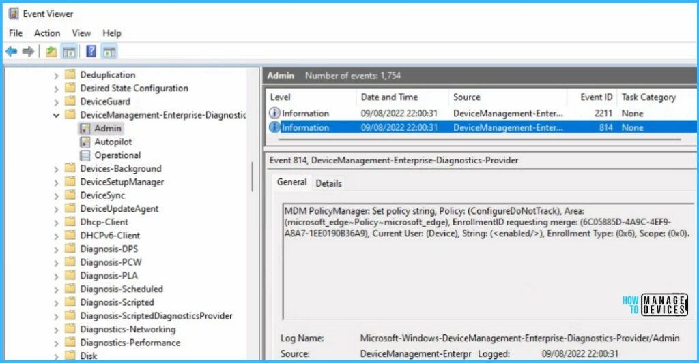Screen dimensions: 699x363
Task: Collapse the DeviceManagement-Enterprise-Diagnostics node
Action: point(56,115)
